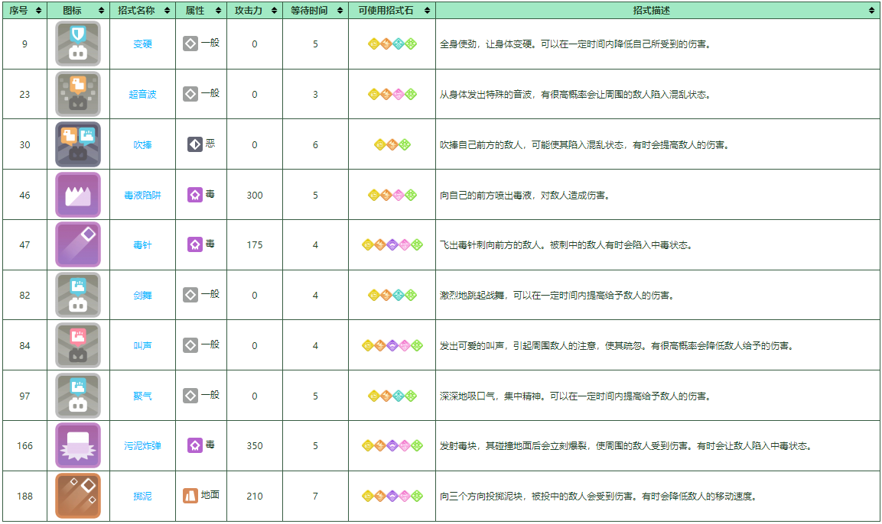Open the 变硬 move link
This screenshot has width=882, height=524.
[142, 44]
